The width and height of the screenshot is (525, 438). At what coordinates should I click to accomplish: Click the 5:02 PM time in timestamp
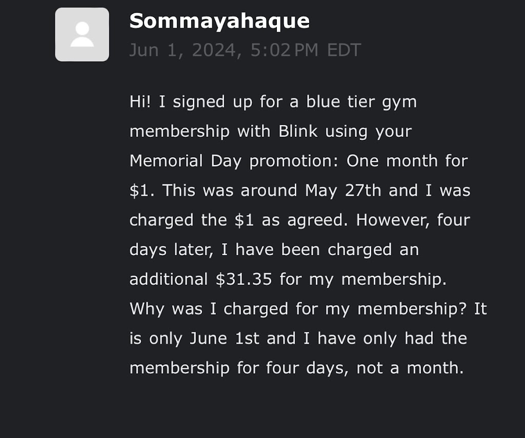tap(285, 50)
